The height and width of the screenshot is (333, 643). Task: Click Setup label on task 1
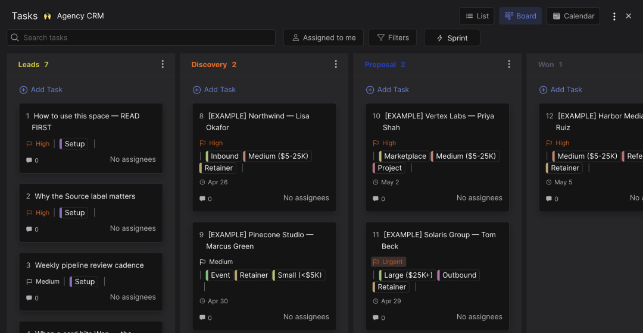[x=74, y=144]
